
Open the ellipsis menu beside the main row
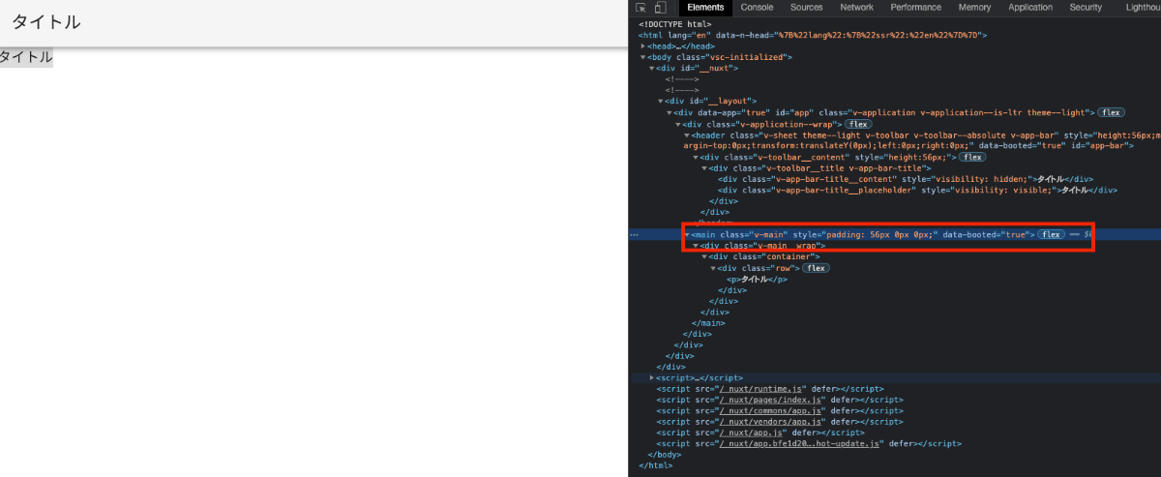pos(634,234)
